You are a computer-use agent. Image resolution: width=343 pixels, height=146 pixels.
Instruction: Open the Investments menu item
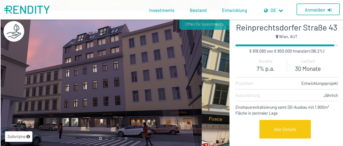162,10
